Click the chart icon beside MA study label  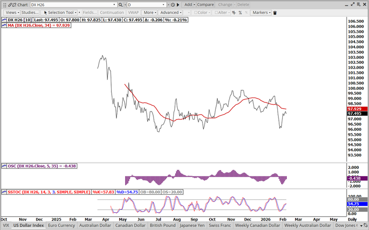[x=4, y=25]
